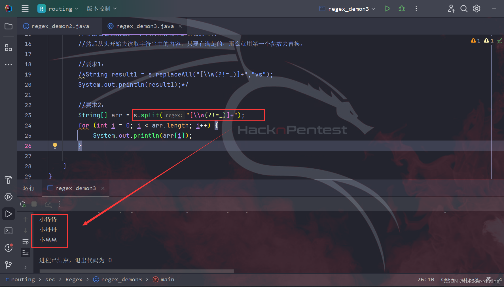The height and width of the screenshot is (287, 504).
Task: Open the add user collaboration icon
Action: (451, 9)
